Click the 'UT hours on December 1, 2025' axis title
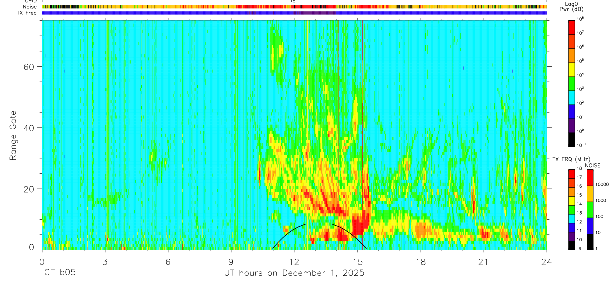The image size is (615, 283). pos(294,273)
